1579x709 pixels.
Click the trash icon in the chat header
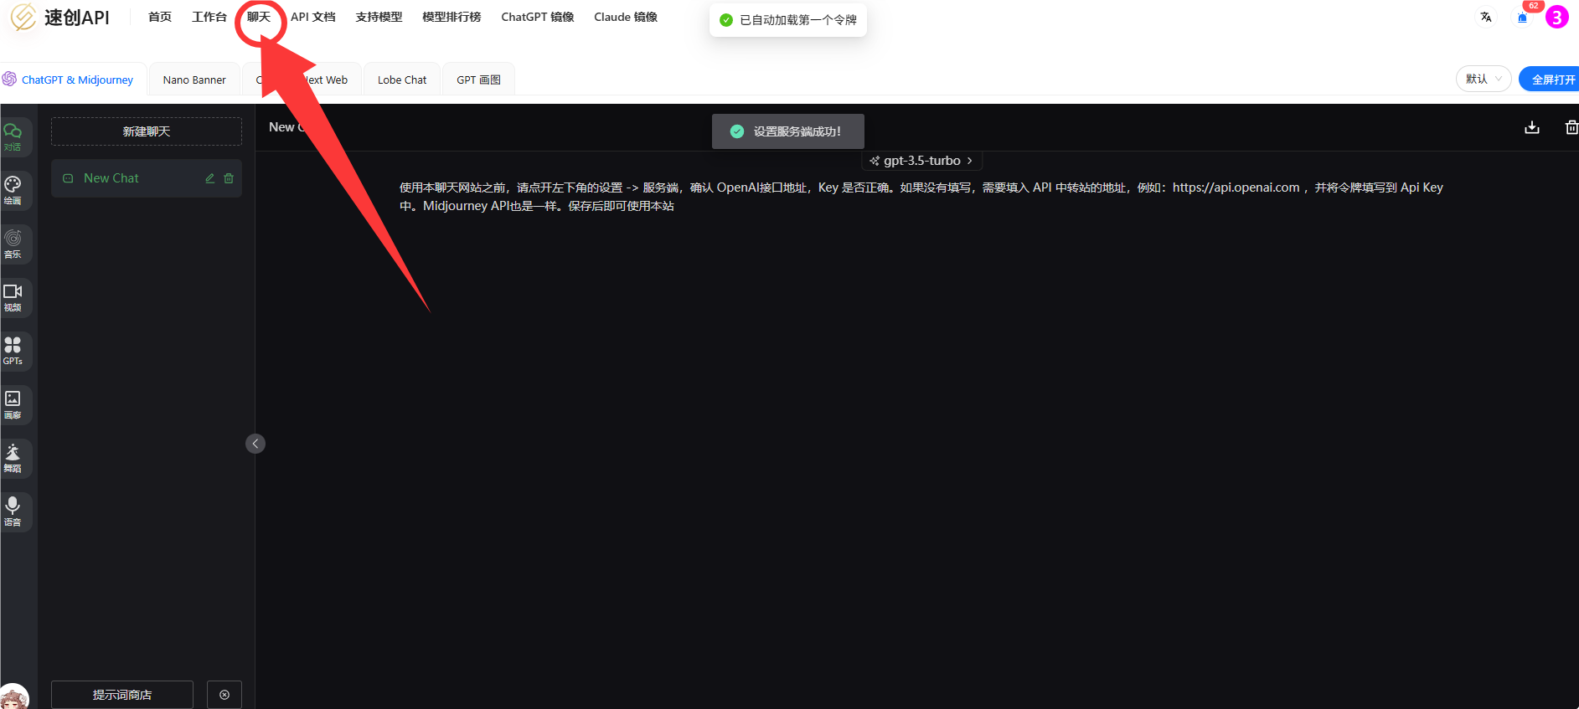1571,127
